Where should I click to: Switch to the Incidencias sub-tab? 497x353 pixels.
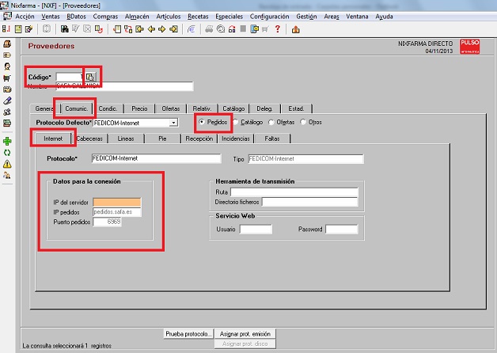click(x=236, y=139)
